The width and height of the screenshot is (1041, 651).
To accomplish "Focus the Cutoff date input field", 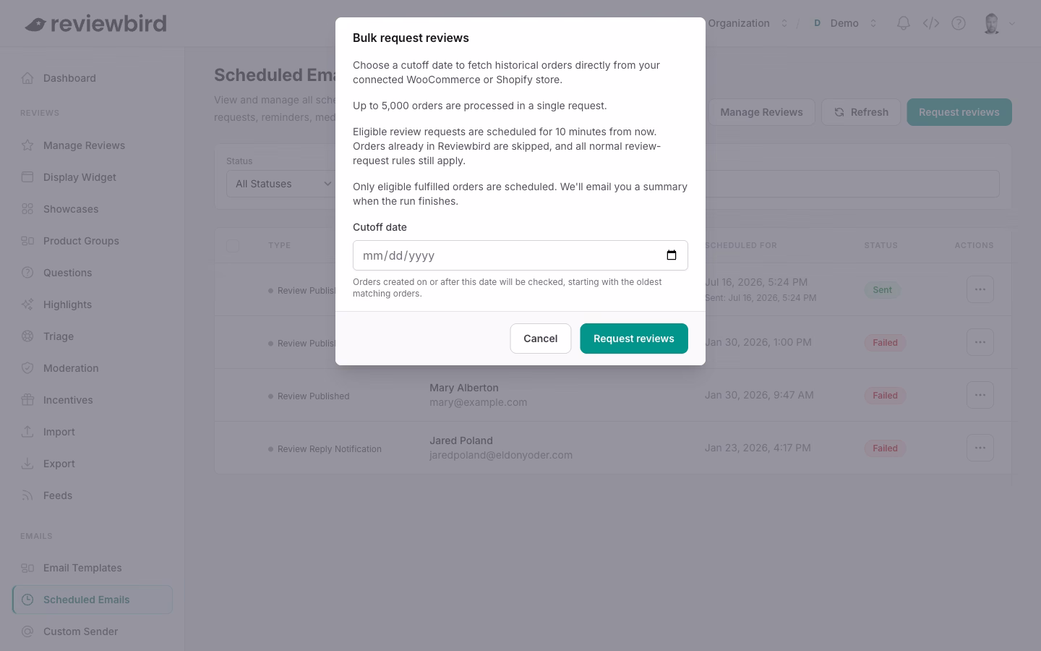I will pos(520,255).
